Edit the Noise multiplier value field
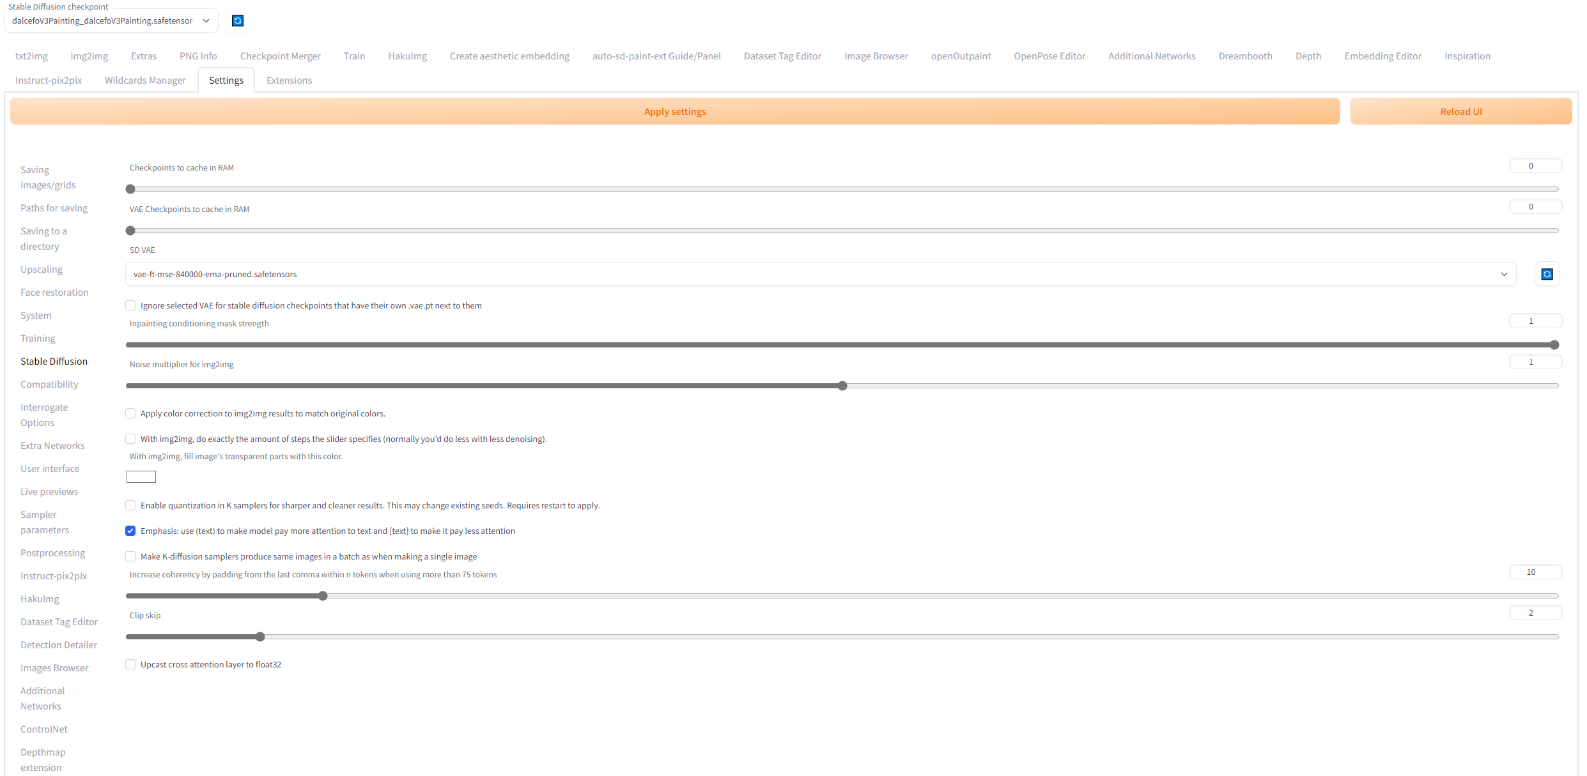This screenshot has width=1587, height=776. (x=1535, y=361)
